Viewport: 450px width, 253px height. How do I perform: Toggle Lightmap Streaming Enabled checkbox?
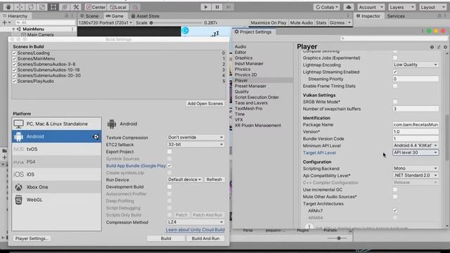[395, 72]
